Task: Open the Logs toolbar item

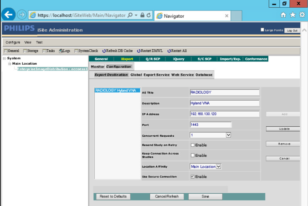Action: pos(65,51)
